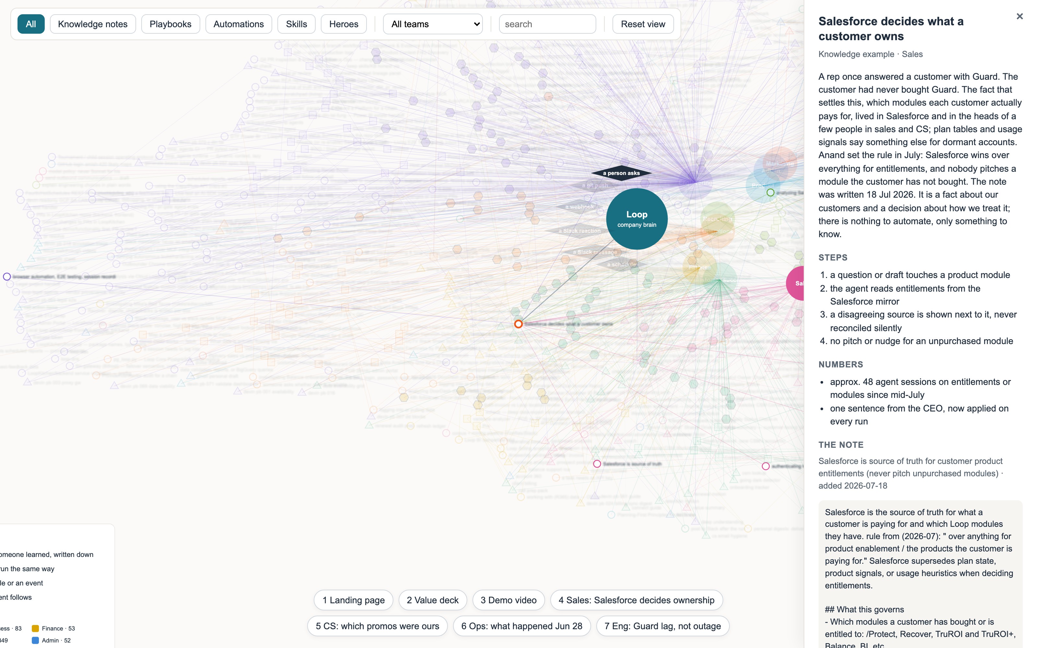
Task: Click the STEPS section heading
Action: click(x=833, y=258)
